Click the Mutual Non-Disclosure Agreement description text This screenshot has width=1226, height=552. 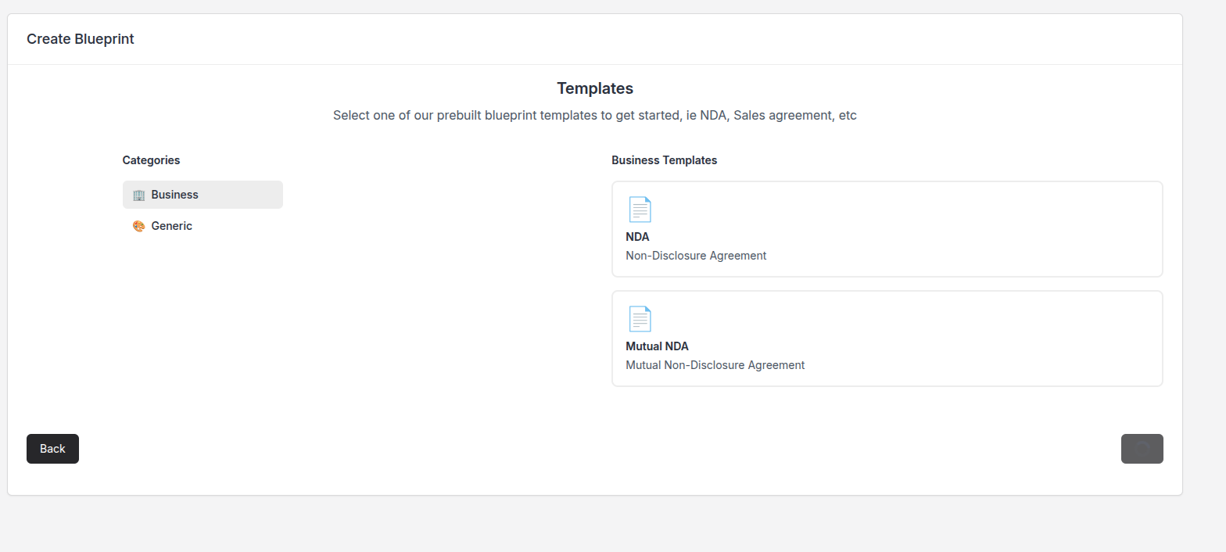click(715, 365)
